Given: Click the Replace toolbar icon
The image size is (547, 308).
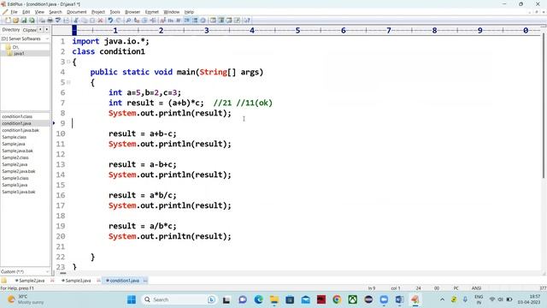Looking at the screenshot, I should tap(137, 21).
